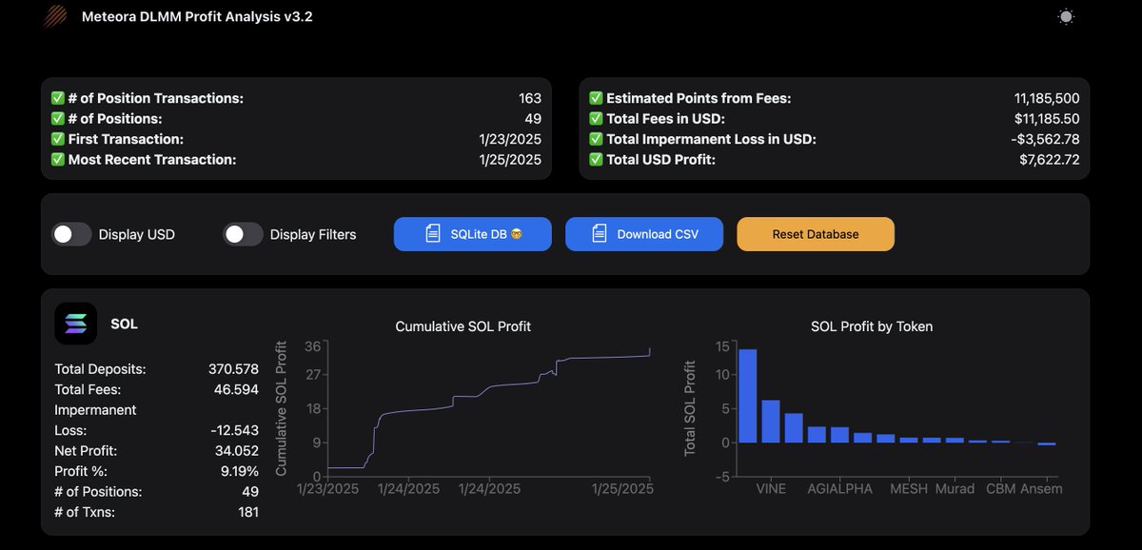
Task: Click the Net Profit value 34.052
Action: (x=236, y=451)
